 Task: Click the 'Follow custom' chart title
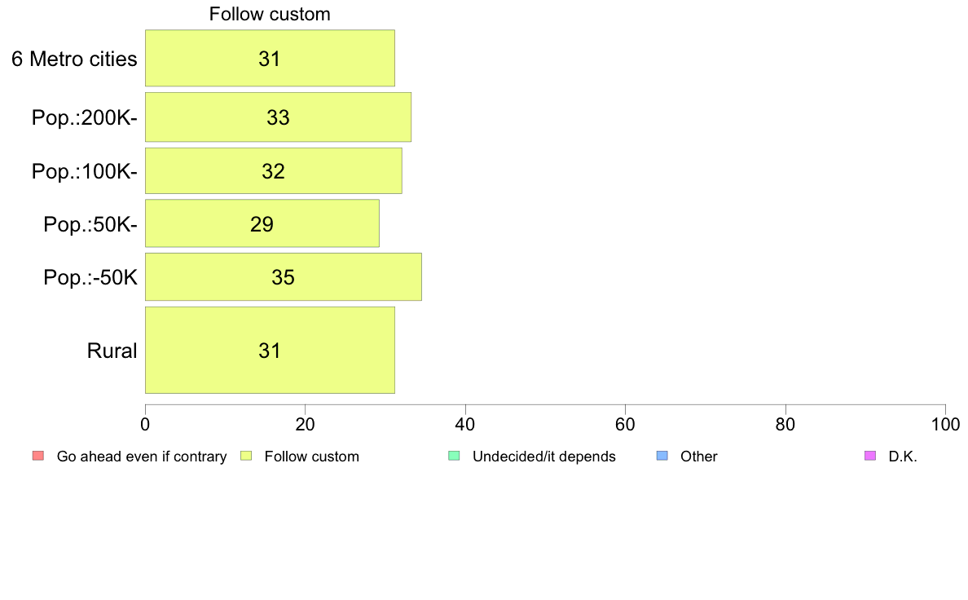pos(270,14)
